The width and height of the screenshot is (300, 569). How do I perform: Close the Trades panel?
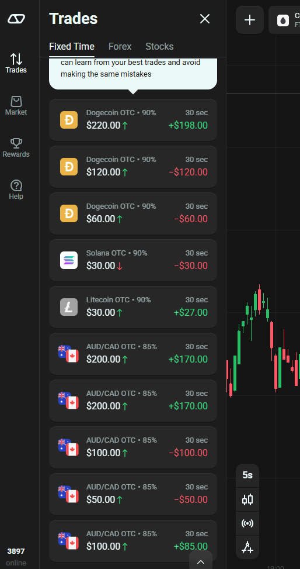pyautogui.click(x=205, y=19)
